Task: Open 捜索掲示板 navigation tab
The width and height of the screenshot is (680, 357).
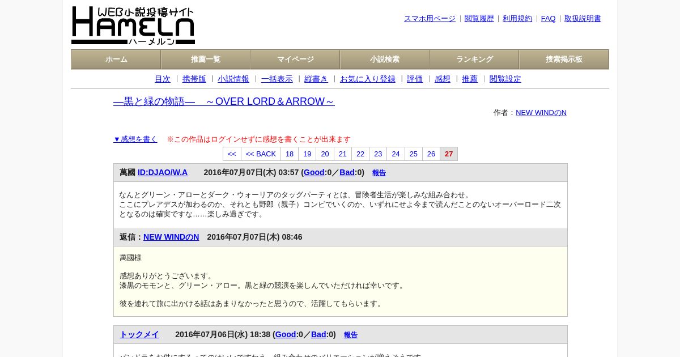Action: [564, 59]
